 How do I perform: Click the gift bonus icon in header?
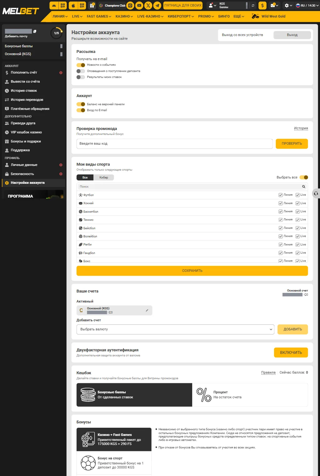[x=92, y=5]
